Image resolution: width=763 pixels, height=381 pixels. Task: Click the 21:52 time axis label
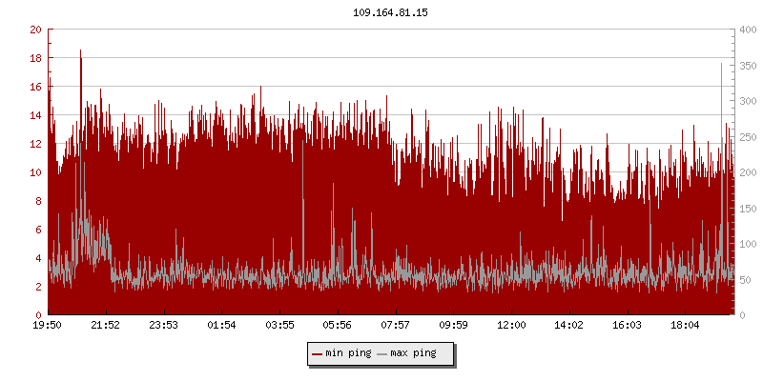pyautogui.click(x=106, y=325)
